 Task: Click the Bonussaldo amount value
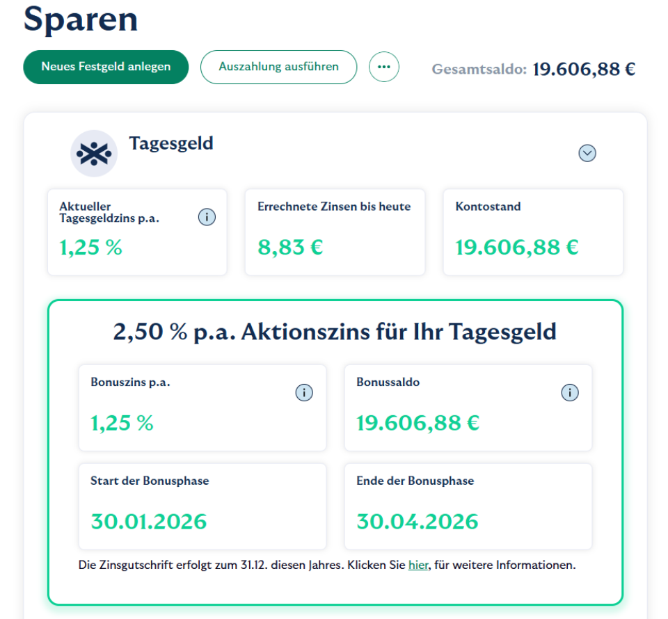coord(417,422)
